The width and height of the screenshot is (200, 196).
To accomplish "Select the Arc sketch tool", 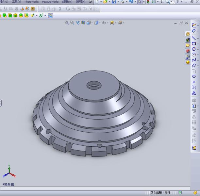I will click(194, 55).
